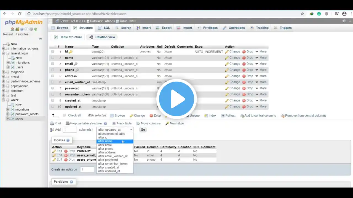The width and height of the screenshot is (353, 198).
Task: Click the pencil Change icon for the email row
Action: tap(227, 64)
